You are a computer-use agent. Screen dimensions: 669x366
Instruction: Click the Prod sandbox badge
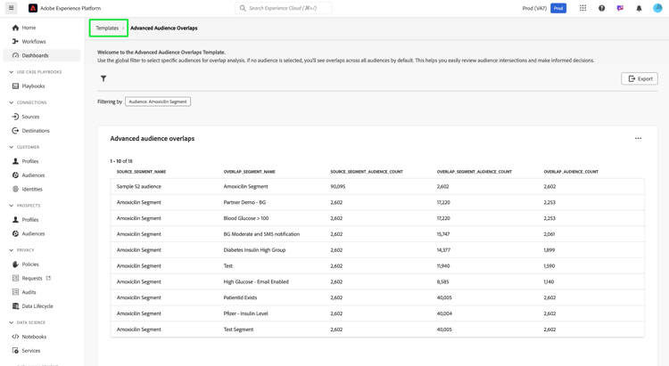click(x=558, y=8)
